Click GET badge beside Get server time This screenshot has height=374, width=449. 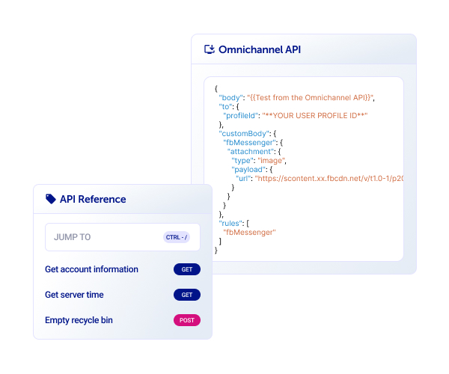coord(187,295)
